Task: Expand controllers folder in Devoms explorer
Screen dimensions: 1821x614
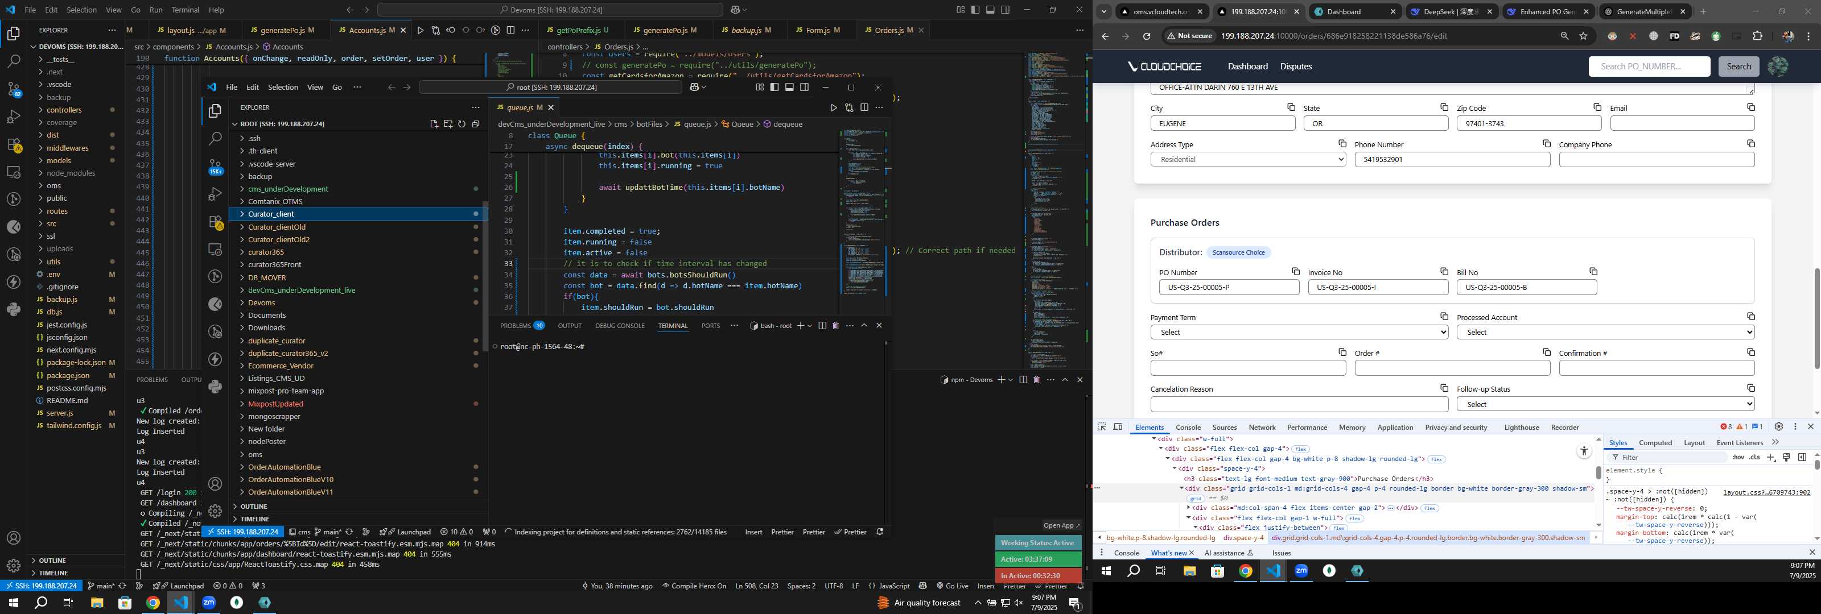Action: tap(76, 110)
